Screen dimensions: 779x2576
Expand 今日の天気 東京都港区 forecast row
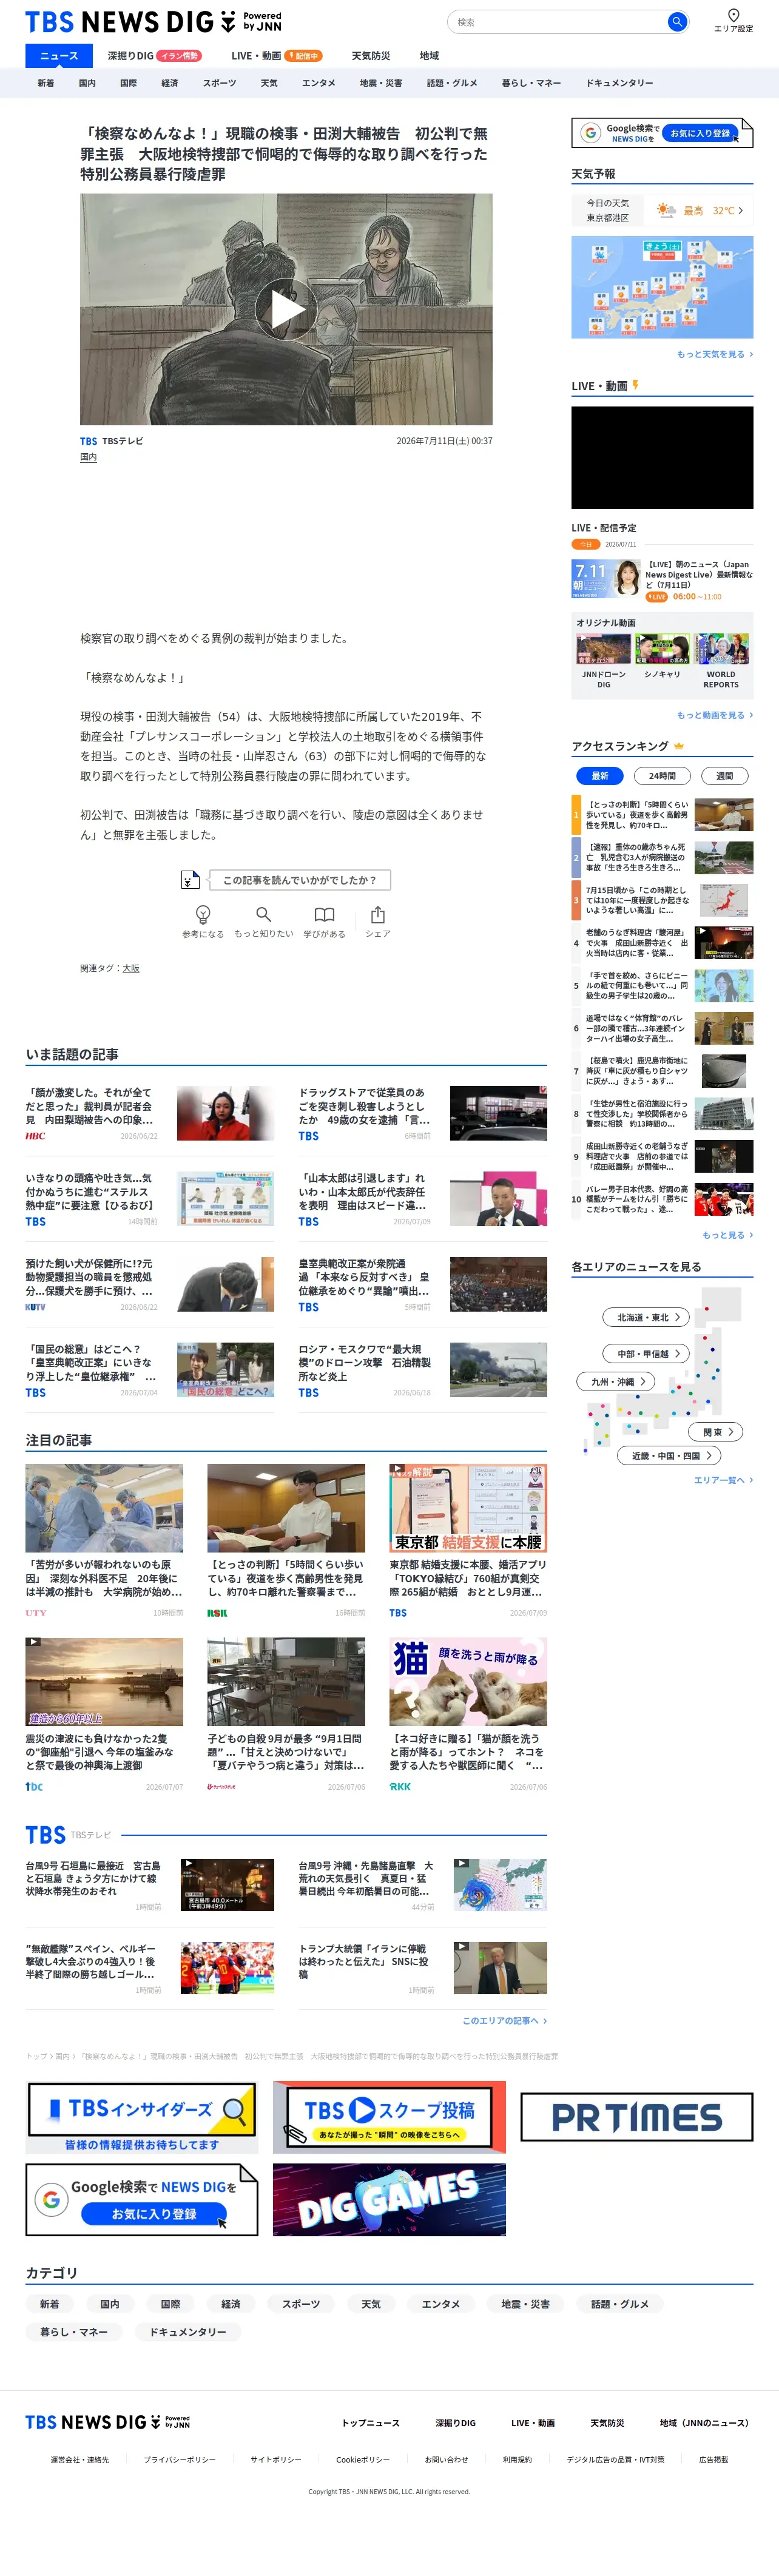[662, 210]
